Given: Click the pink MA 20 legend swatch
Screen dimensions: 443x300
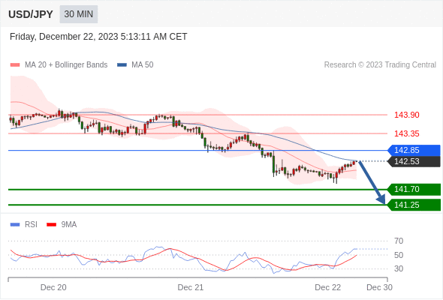Looking at the screenshot, I should coord(15,65).
